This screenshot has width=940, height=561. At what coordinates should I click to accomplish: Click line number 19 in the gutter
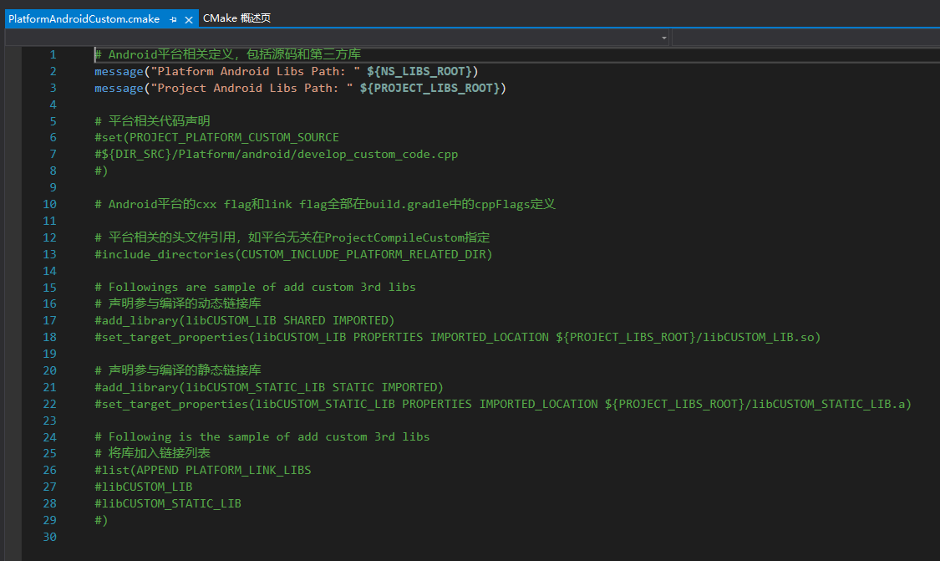[x=49, y=354]
